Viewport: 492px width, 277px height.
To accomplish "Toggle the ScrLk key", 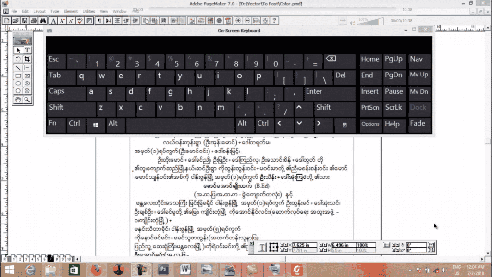I will click(x=394, y=109).
